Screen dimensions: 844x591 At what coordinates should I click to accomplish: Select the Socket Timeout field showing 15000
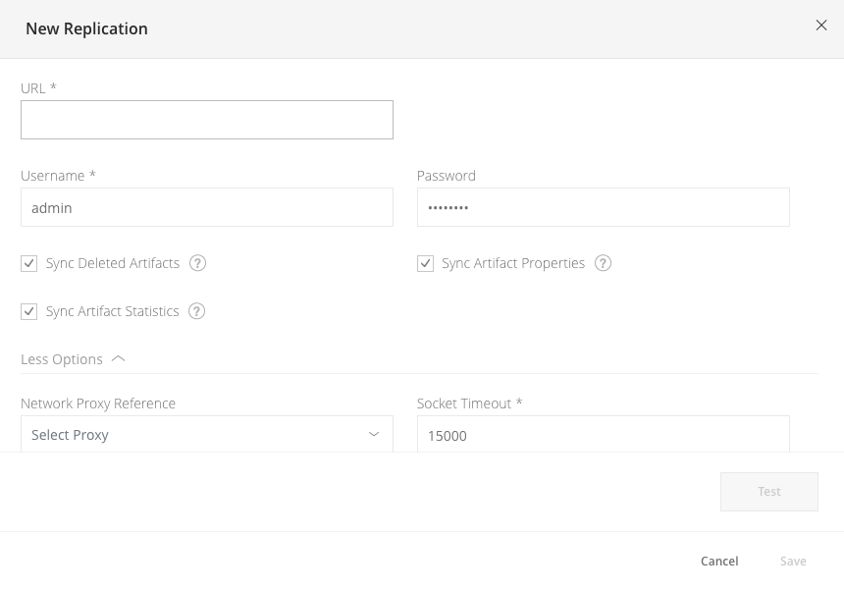(603, 434)
